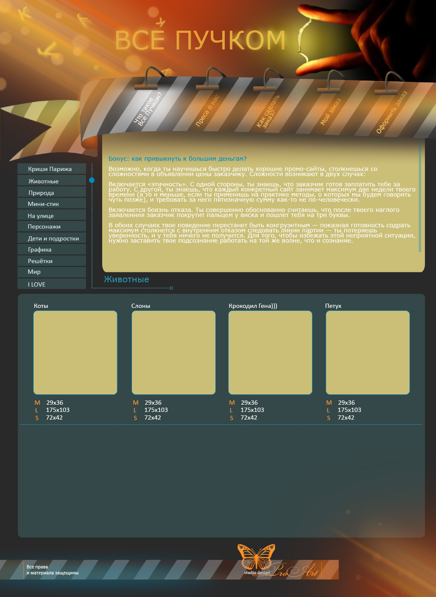Click the article's dotted blue scrollbar
The height and width of the screenshot is (597, 436).
point(420,195)
